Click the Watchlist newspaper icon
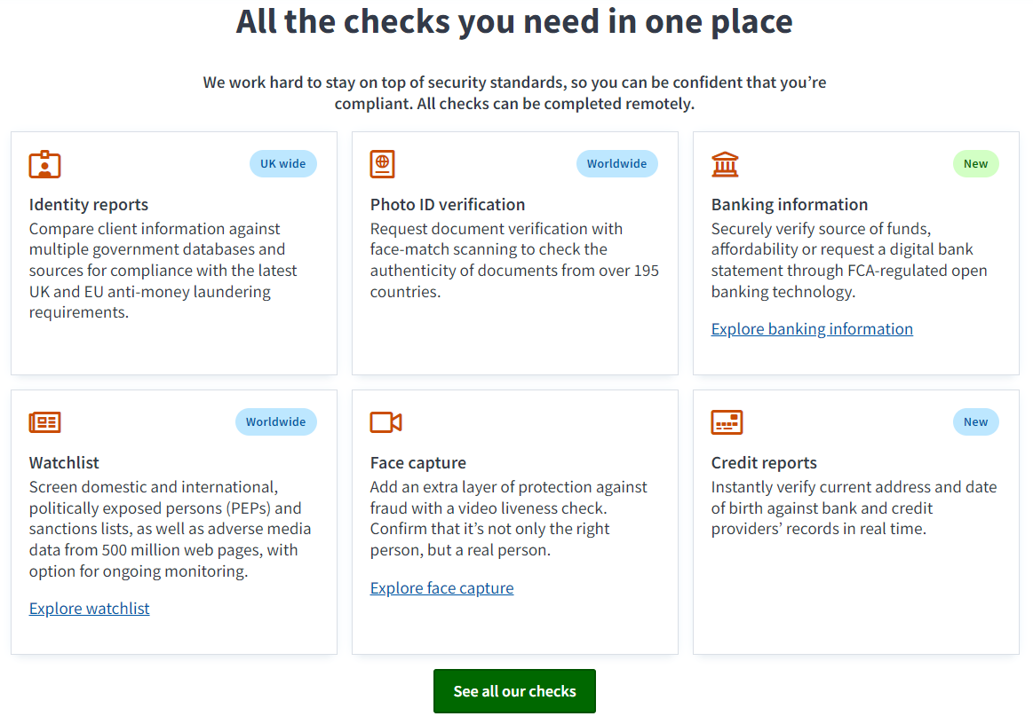 pos(44,421)
